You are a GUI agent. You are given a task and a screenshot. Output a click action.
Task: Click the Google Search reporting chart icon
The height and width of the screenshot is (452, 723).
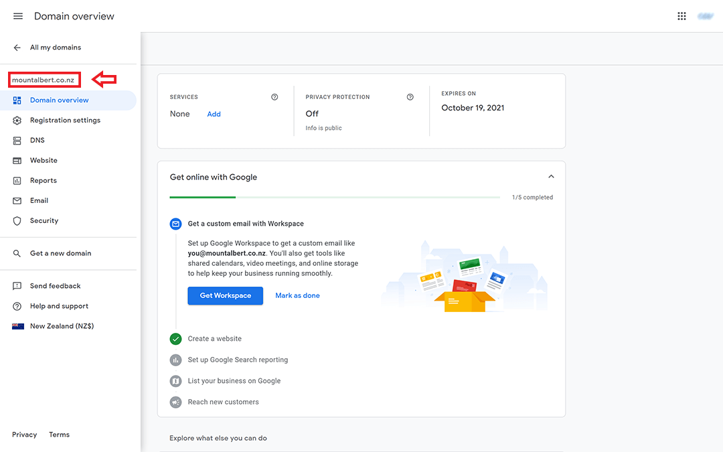(x=175, y=360)
